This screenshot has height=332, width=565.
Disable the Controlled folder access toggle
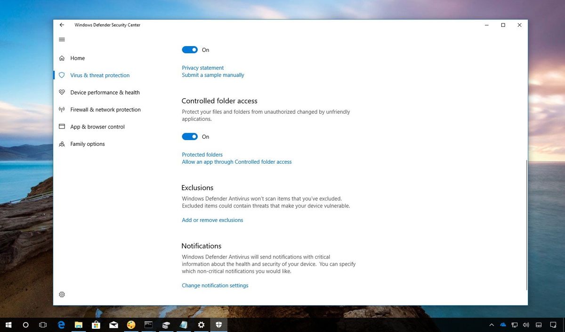tap(190, 136)
